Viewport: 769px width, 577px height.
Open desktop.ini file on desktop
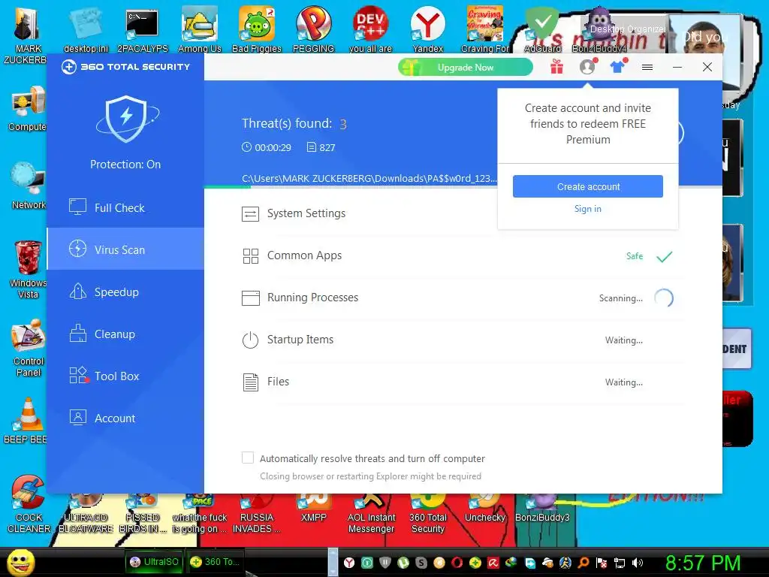[x=86, y=30]
